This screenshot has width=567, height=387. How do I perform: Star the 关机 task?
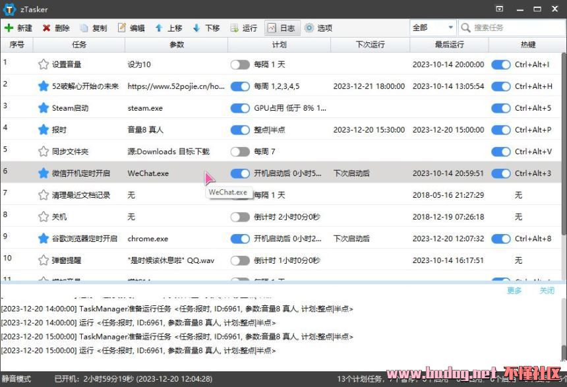(44, 217)
